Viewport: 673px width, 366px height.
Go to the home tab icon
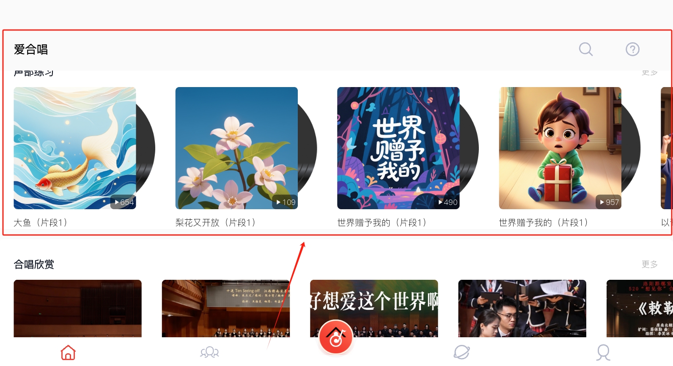(68, 352)
